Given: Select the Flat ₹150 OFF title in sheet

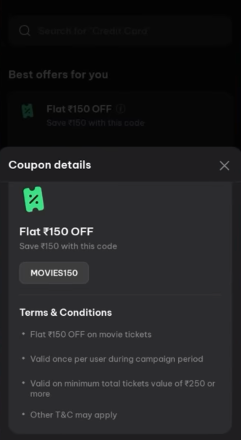Looking at the screenshot, I should [x=56, y=231].
